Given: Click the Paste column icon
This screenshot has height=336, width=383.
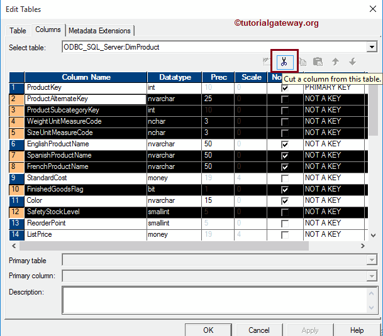Looking at the screenshot, I should [x=318, y=62].
